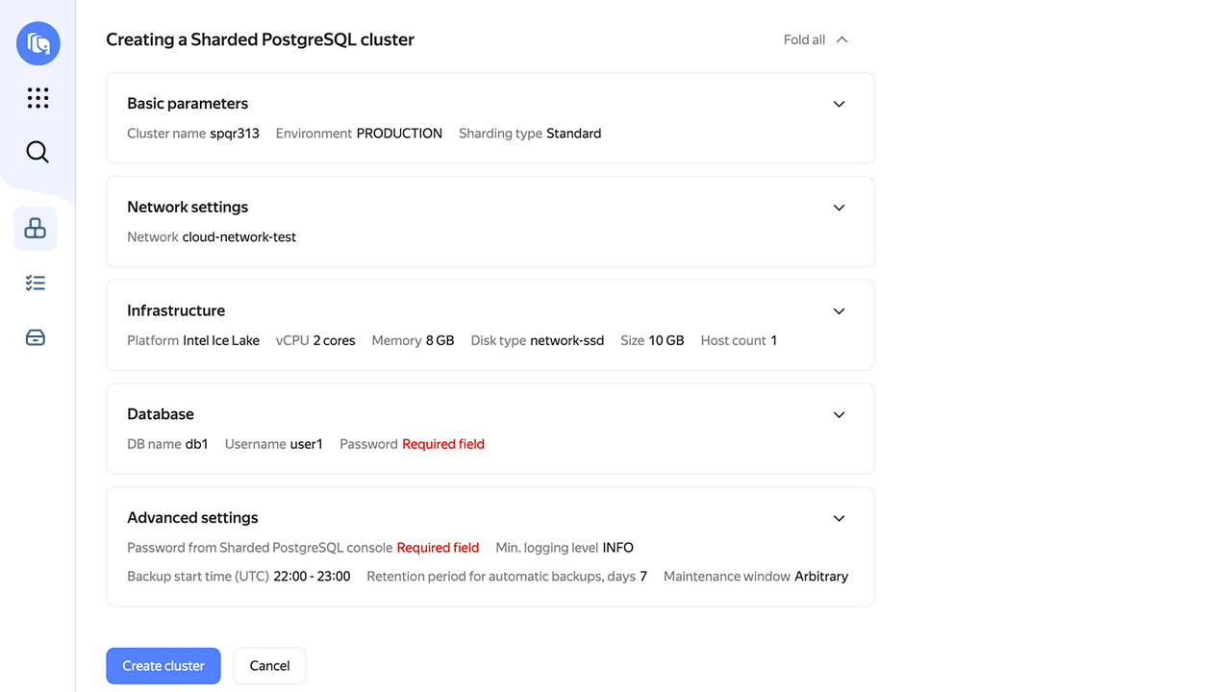
Task: Click the Backup start time 22:00 - 23:00 value
Action: [x=312, y=576]
